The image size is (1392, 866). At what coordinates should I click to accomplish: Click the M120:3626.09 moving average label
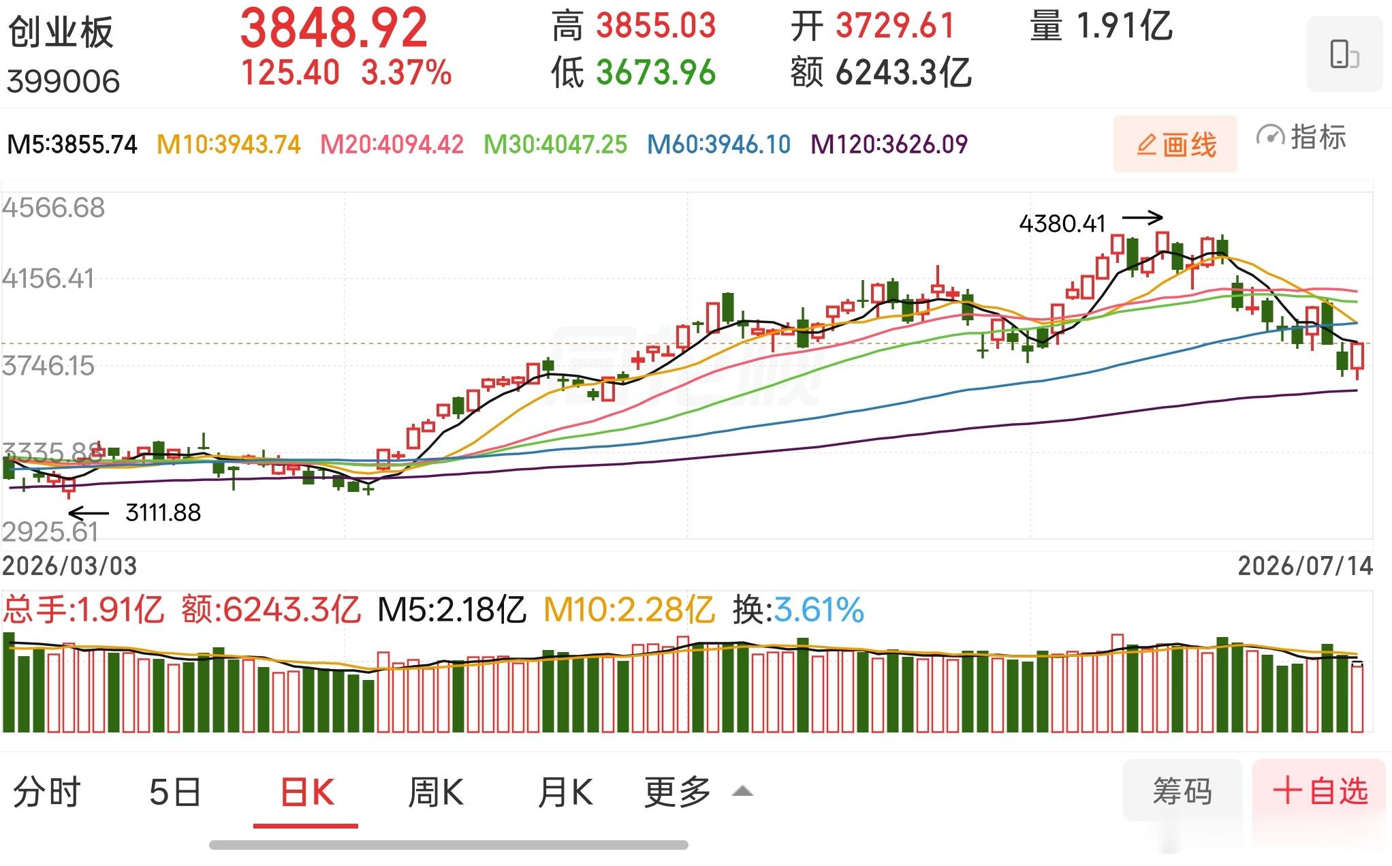pos(889,144)
